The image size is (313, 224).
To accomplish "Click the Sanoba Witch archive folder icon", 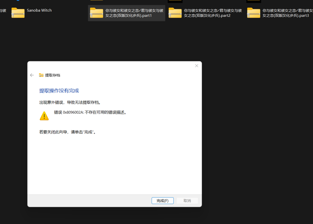I will click(18, 13).
